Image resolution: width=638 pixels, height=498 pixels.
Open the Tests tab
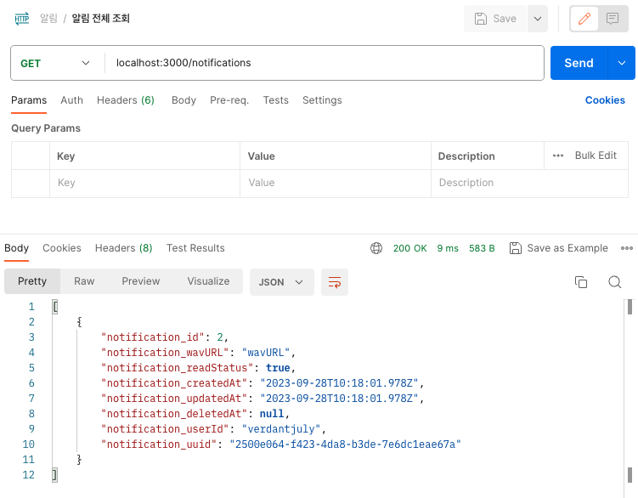pyautogui.click(x=276, y=100)
